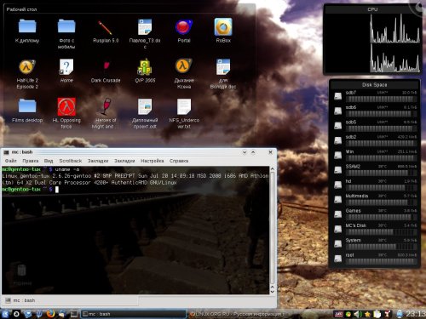
Task: Launch the Dark Crusade icon
Action: click(x=106, y=66)
